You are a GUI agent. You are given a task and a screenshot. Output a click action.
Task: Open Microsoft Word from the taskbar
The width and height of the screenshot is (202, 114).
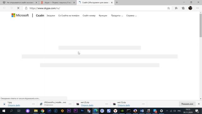pyautogui.click(x=142, y=111)
